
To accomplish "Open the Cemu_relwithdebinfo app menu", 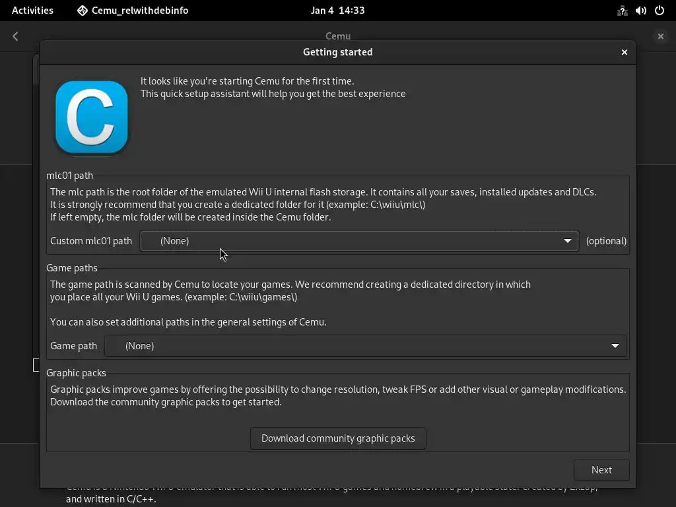I will [x=133, y=11].
